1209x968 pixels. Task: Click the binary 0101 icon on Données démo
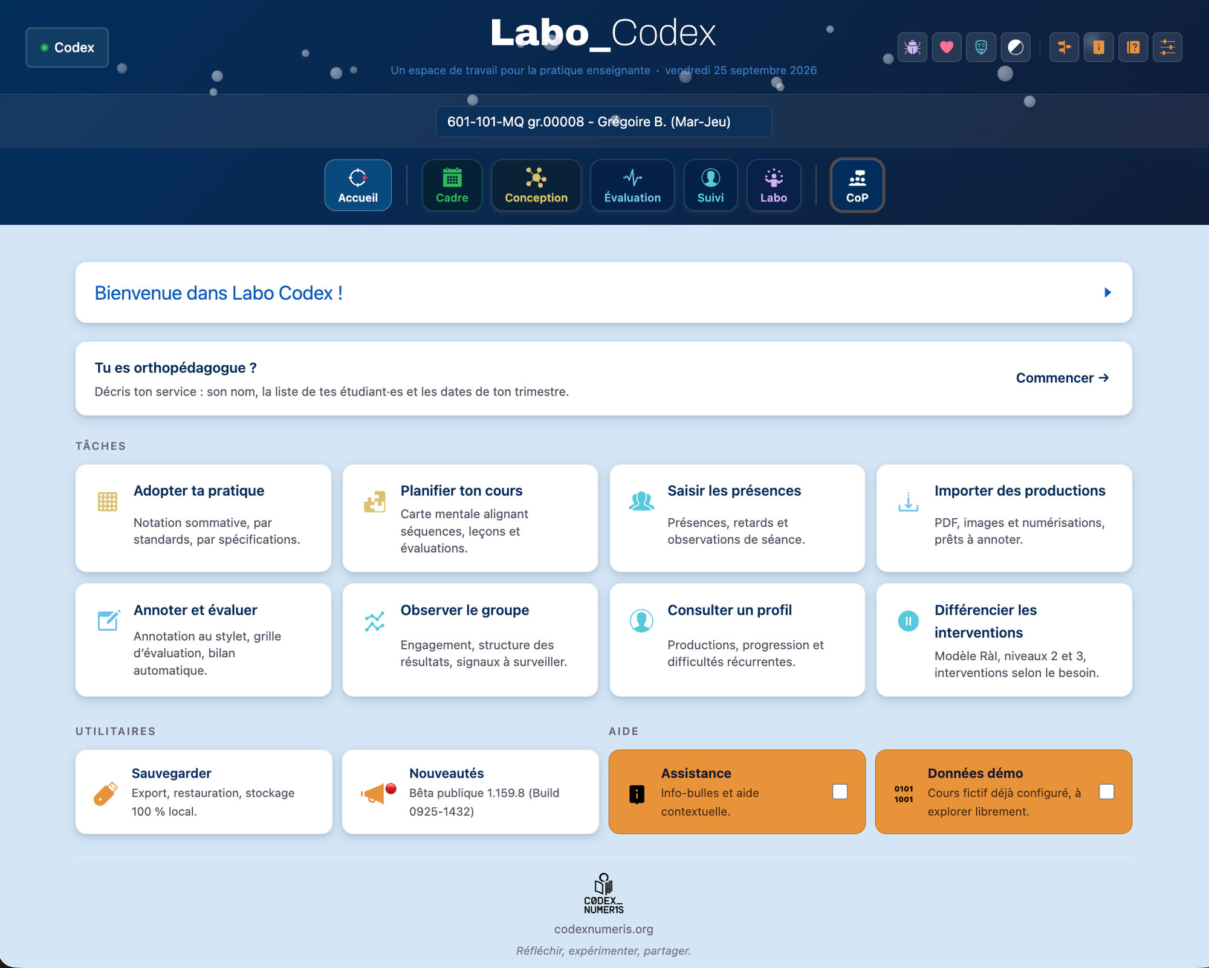pos(904,794)
